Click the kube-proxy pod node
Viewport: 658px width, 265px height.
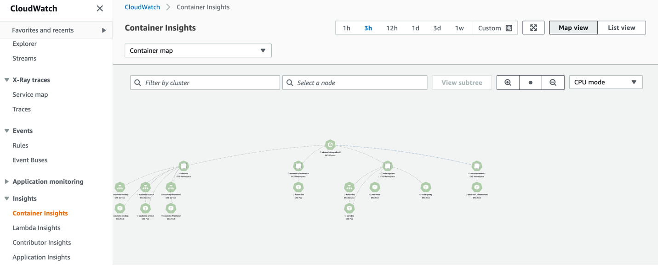tap(425, 188)
